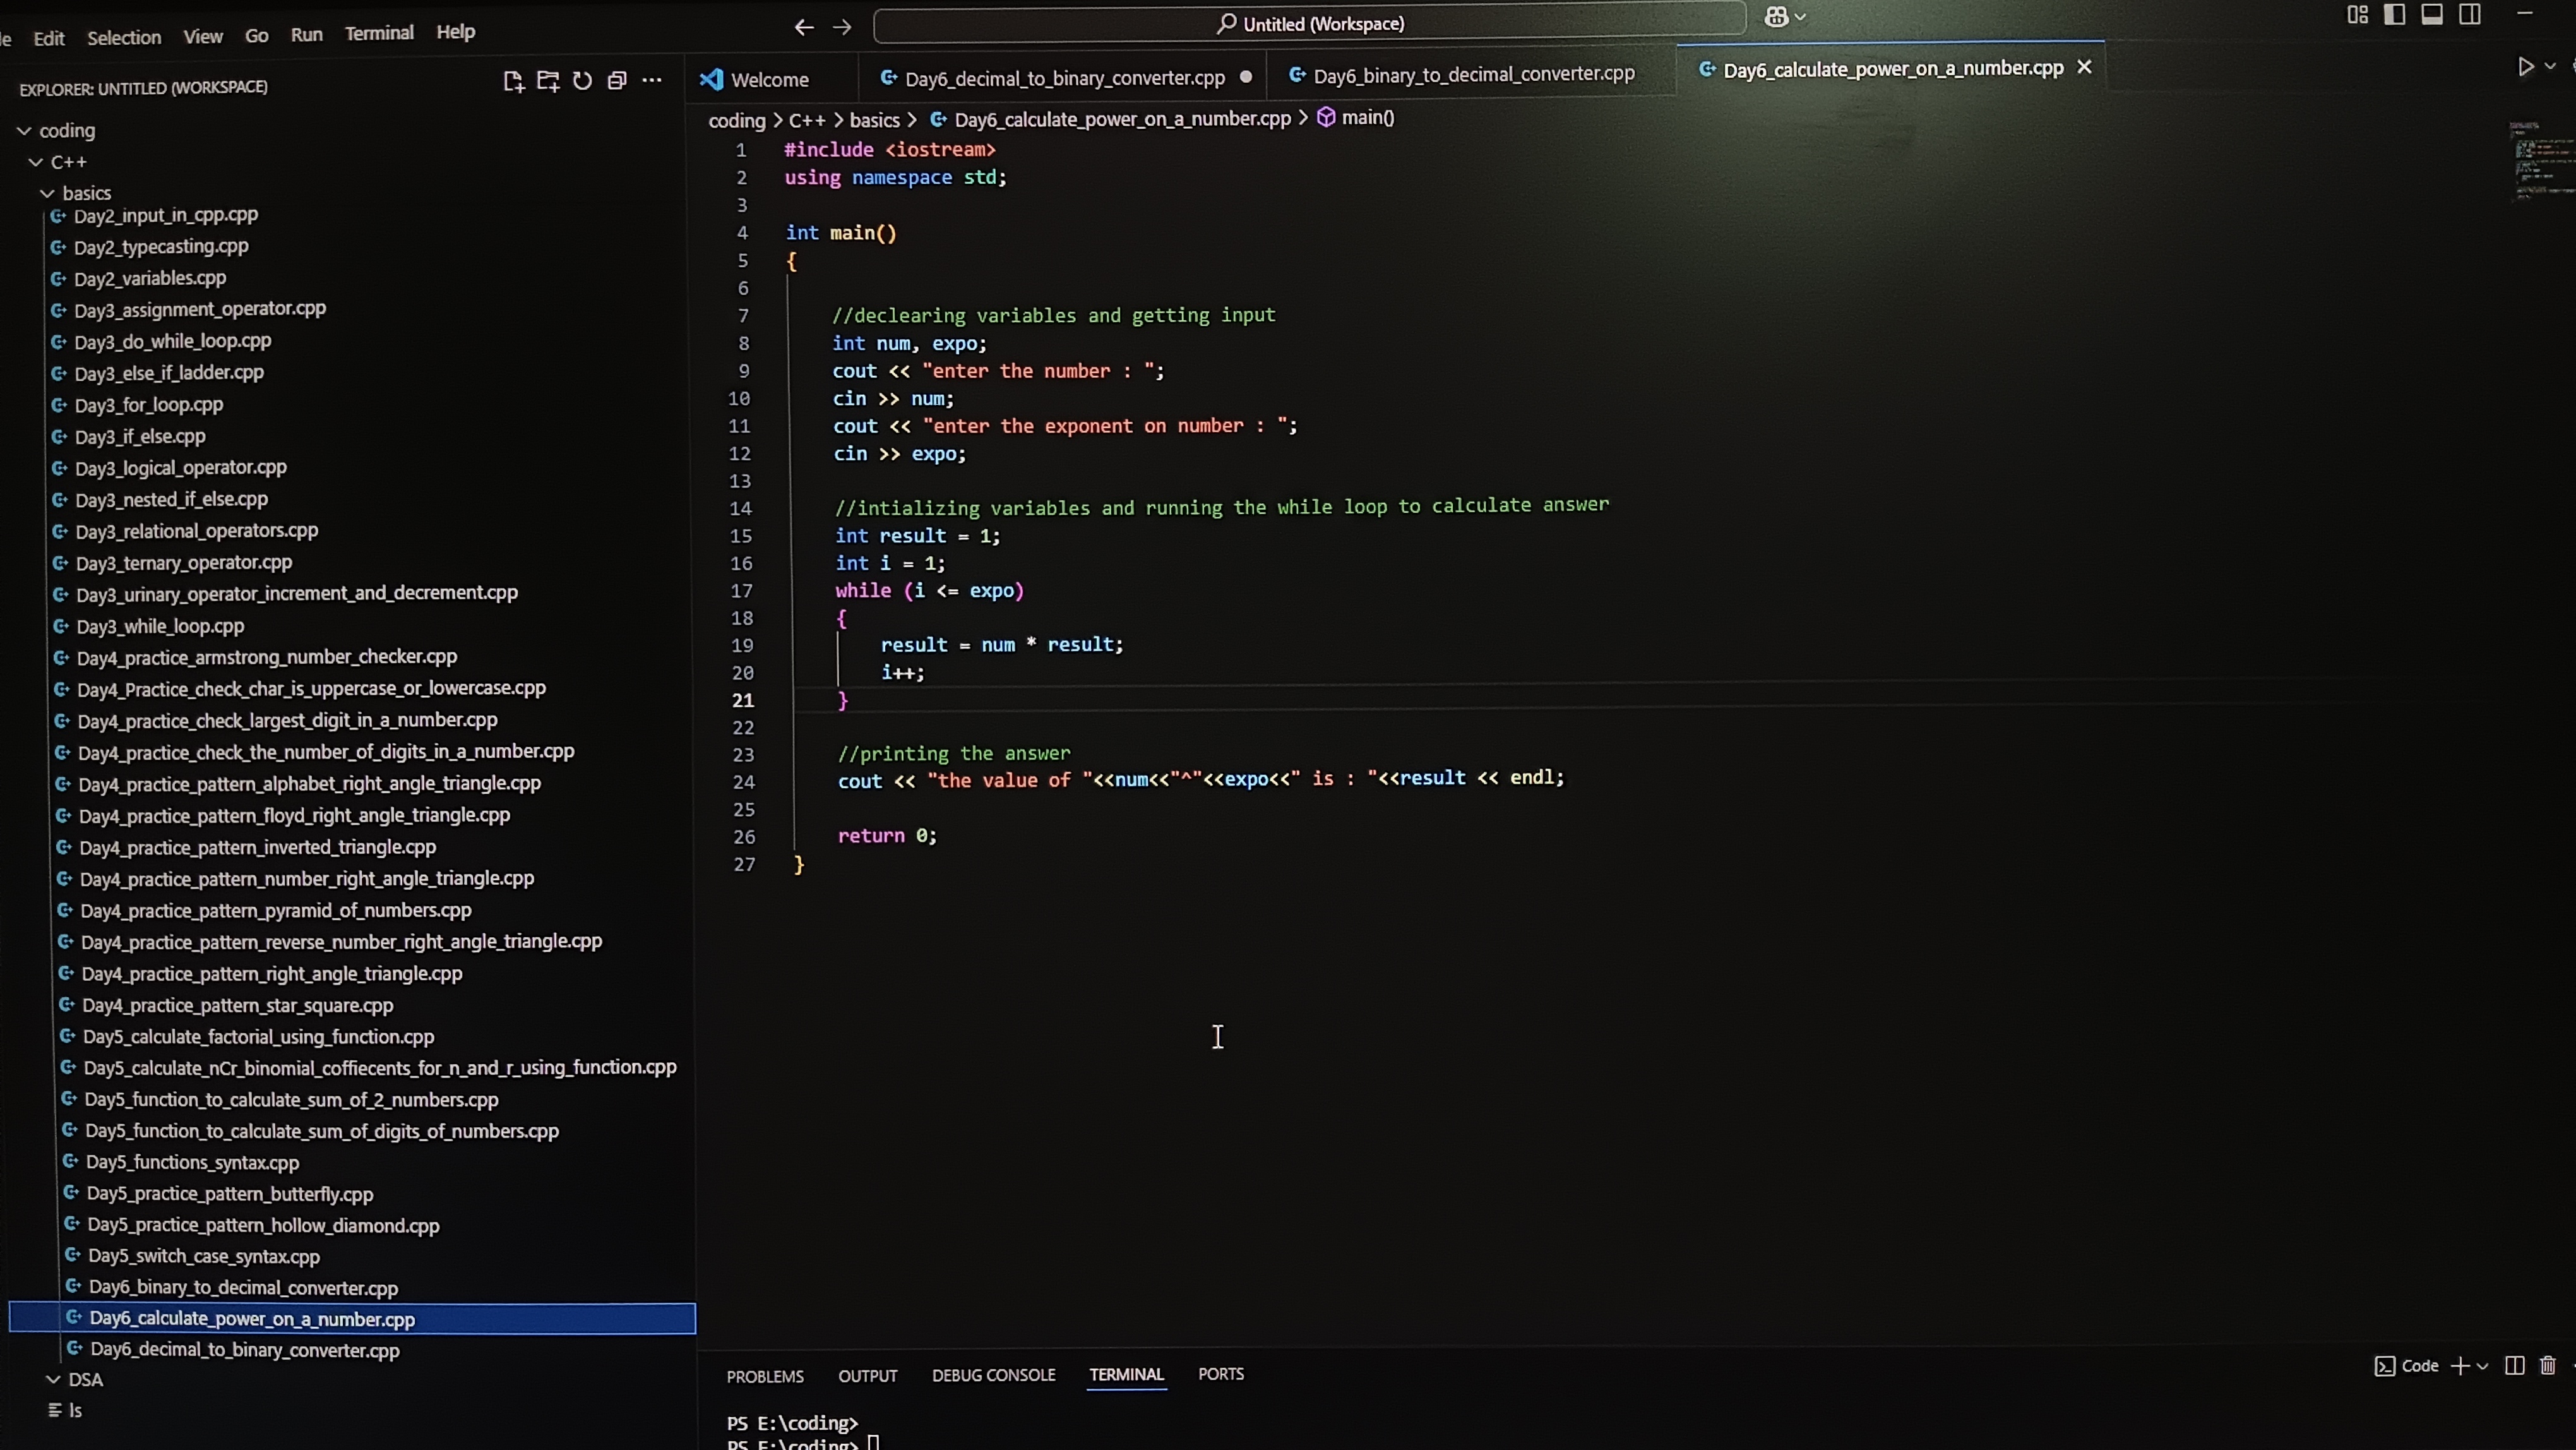Open the Terminal menu
This screenshot has height=1450, width=2576.
click(x=379, y=33)
